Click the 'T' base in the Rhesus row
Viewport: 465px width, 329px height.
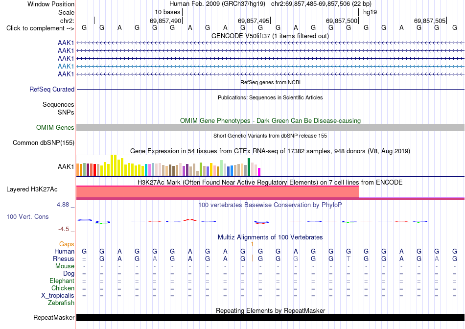coord(349,258)
